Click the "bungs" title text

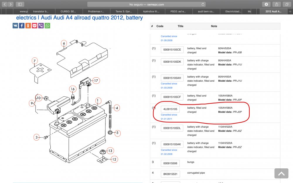click(191, 162)
